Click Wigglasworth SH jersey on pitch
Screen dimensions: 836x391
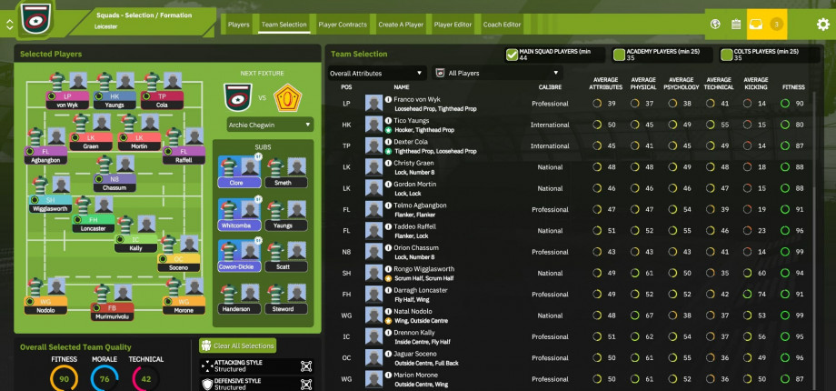(x=40, y=185)
